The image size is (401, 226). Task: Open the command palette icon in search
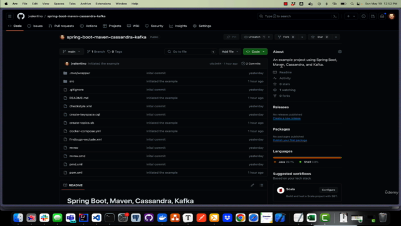335,16
